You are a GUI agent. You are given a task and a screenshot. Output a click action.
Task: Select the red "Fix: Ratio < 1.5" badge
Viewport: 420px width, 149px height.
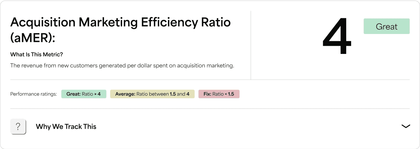coord(219,94)
